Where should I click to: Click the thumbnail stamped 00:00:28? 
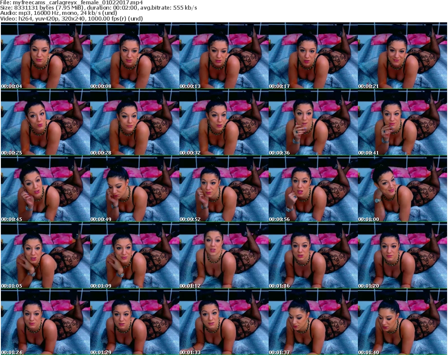(x=135, y=122)
